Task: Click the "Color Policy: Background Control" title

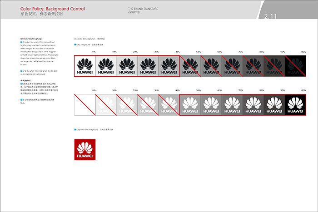Action: coord(53,9)
